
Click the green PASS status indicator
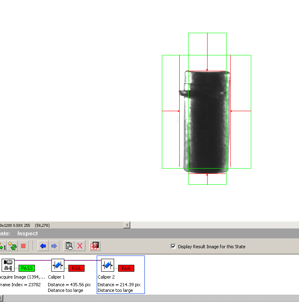click(27, 268)
